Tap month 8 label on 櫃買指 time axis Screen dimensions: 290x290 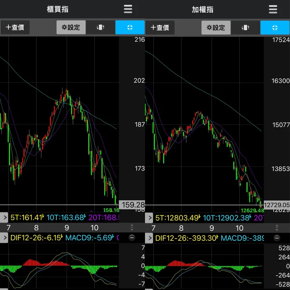coord(36,228)
